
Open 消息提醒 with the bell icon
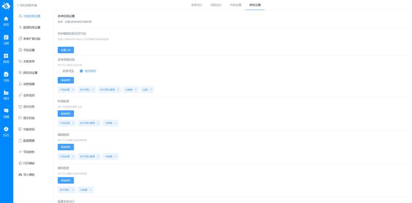coord(27,84)
